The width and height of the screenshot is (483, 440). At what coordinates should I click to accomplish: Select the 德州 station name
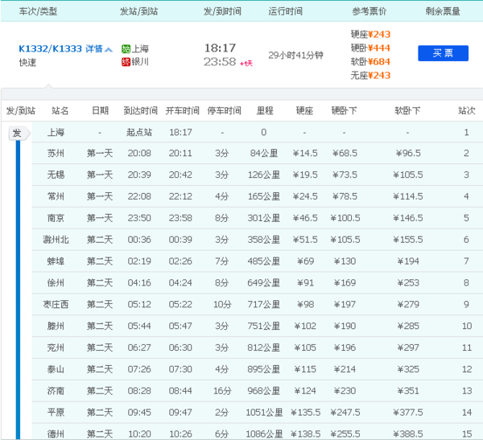tap(56, 434)
